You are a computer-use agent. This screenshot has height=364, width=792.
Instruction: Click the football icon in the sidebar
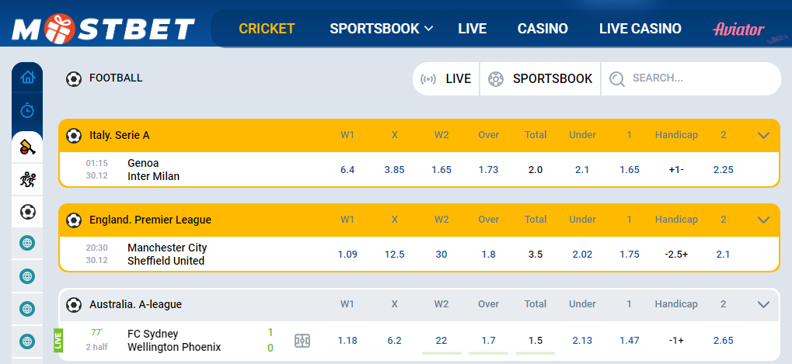pos(27,212)
